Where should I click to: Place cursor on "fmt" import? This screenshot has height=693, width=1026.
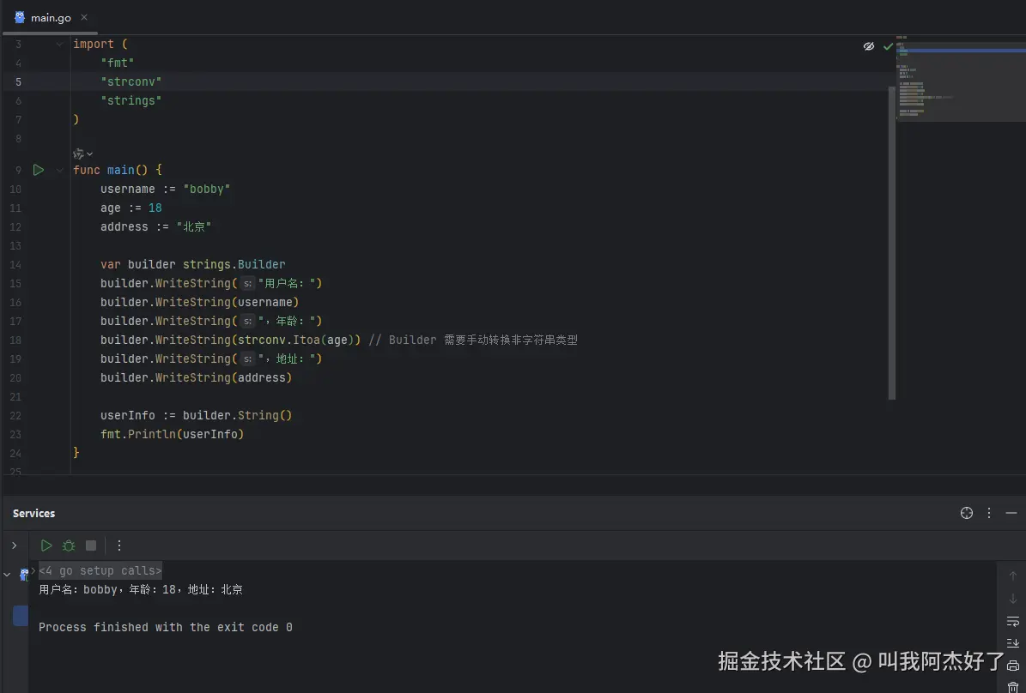[117, 63]
